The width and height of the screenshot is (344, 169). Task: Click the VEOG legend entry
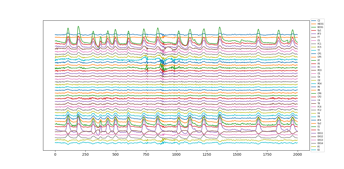point(320,27)
